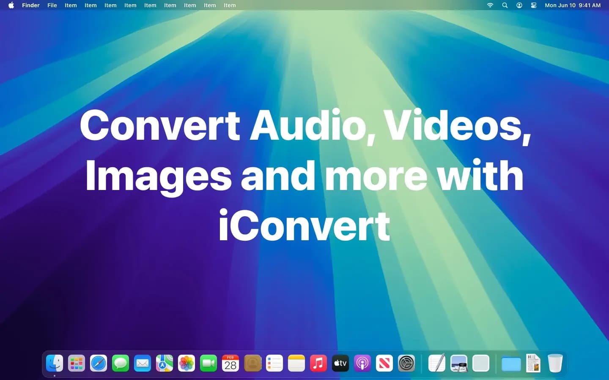
Task: Open the blue folder stack in dock
Action: tap(511, 363)
